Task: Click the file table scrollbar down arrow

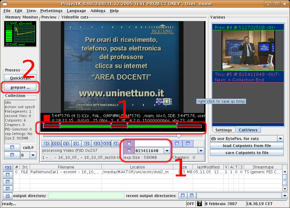Action: [285, 189]
